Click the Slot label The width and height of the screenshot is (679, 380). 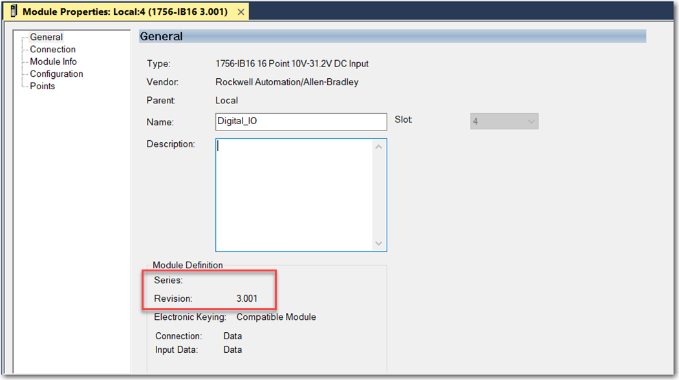coord(403,120)
